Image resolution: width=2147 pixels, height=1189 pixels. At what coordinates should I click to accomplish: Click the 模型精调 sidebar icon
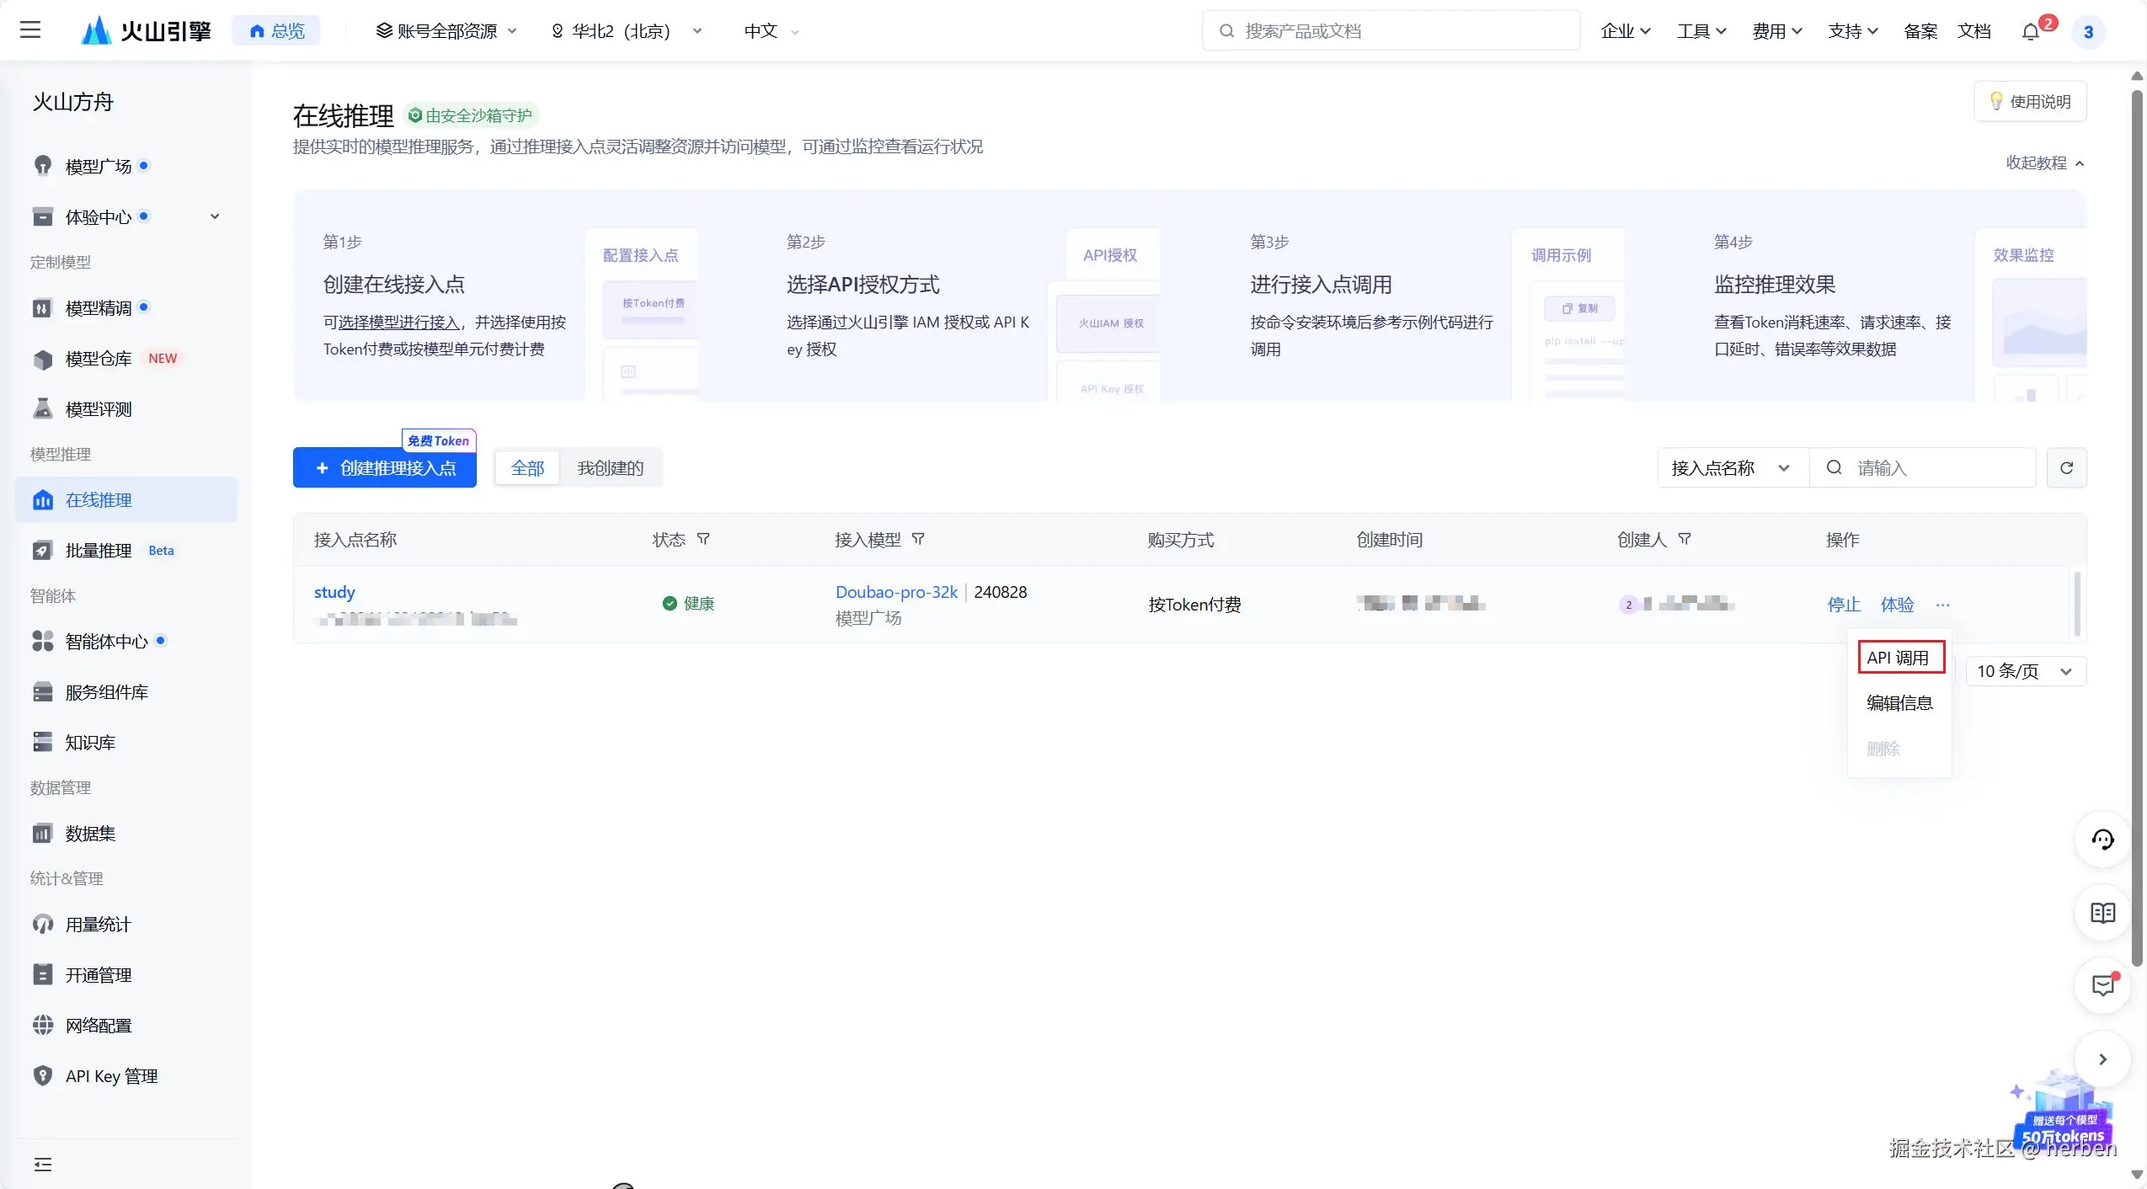pyautogui.click(x=43, y=308)
